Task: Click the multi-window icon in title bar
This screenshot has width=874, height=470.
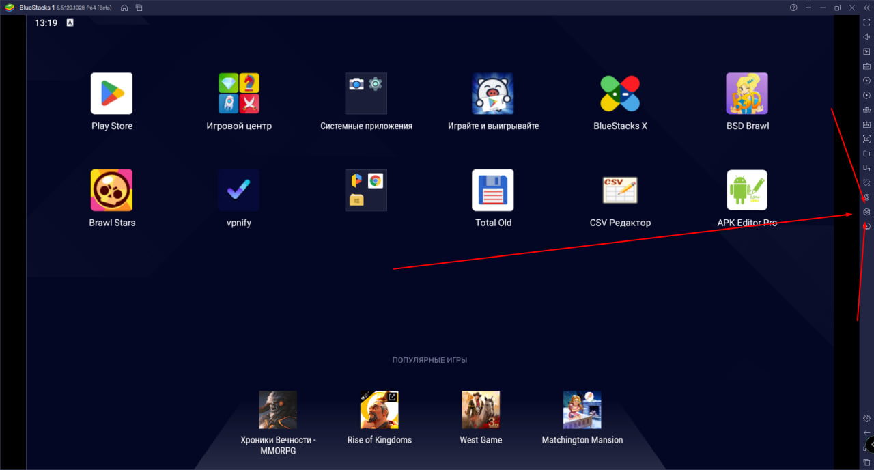Action: (139, 8)
